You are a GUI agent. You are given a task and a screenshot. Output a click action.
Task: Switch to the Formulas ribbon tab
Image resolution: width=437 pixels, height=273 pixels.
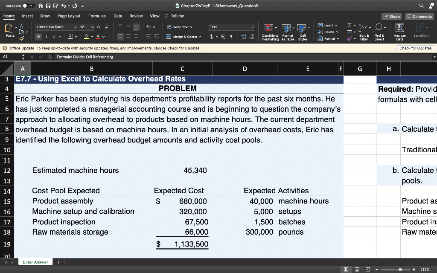[x=97, y=15]
